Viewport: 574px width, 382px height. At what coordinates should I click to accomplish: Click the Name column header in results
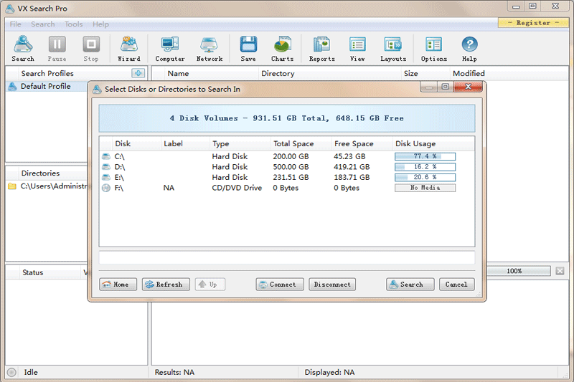(x=211, y=74)
